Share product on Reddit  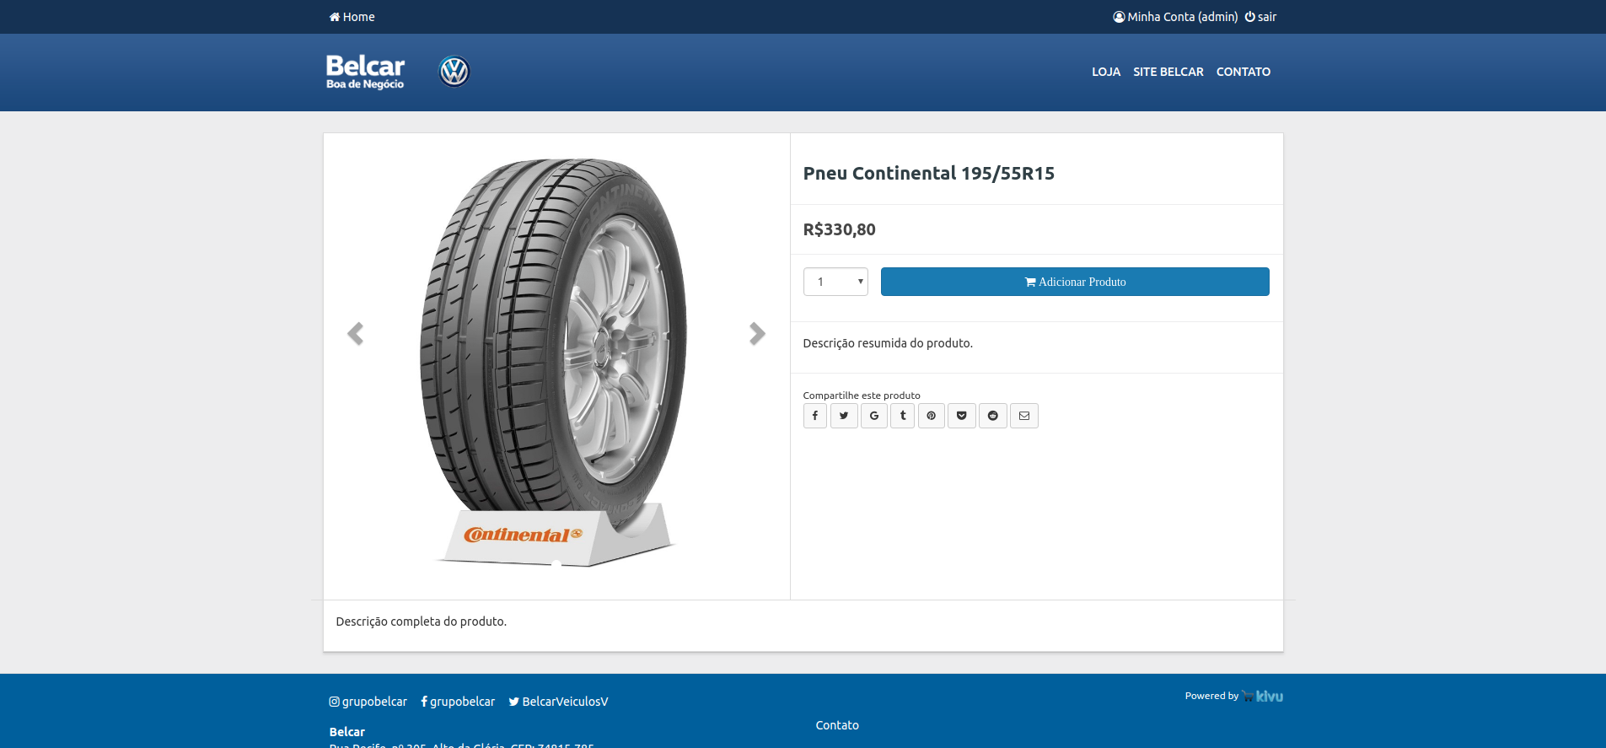(x=993, y=416)
